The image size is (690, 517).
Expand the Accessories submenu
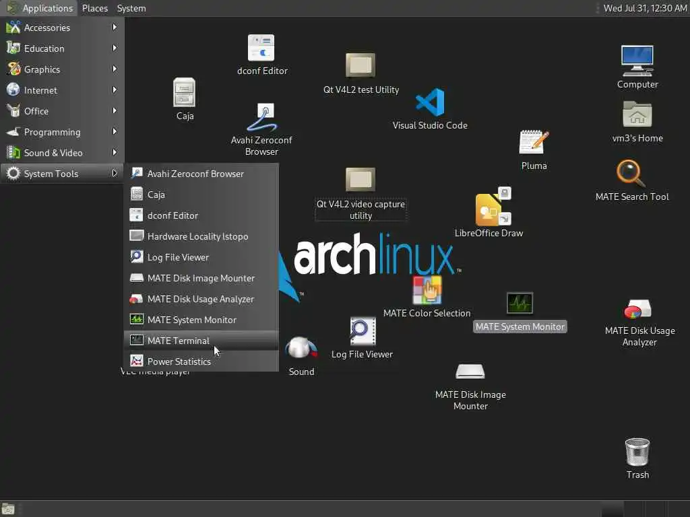pos(62,27)
